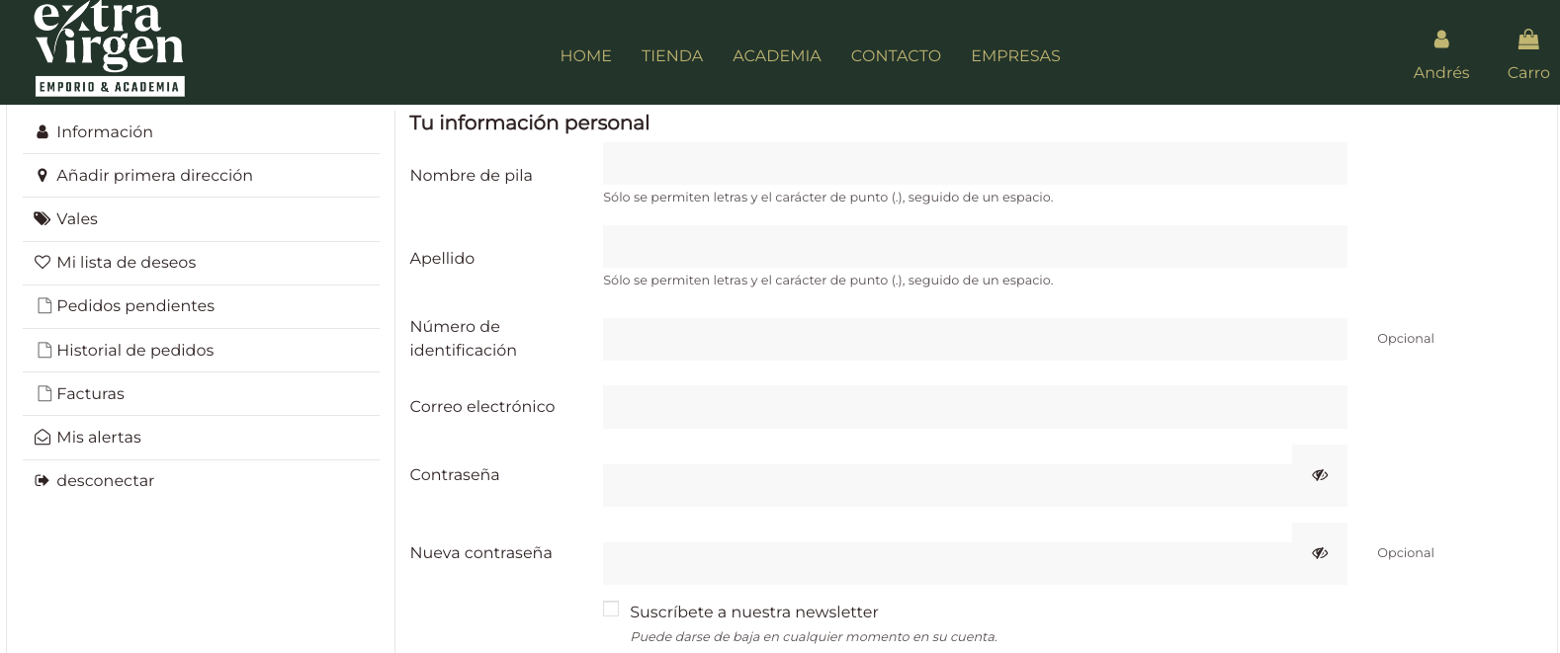Click the Suscríbete a nuestra newsletter label

pyautogui.click(x=754, y=612)
